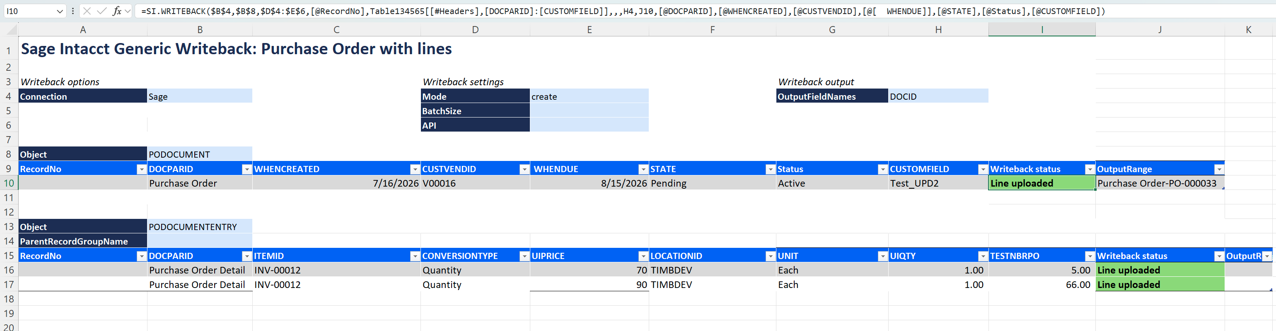Click the Cancel (X) formula icon
Image resolution: width=1276 pixels, height=331 pixels.
pos(87,11)
